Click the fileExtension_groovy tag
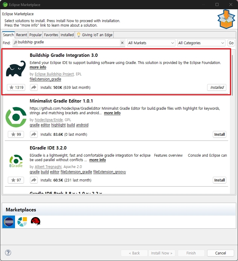This screenshot has width=238, height=261. pyautogui.click(x=109, y=172)
